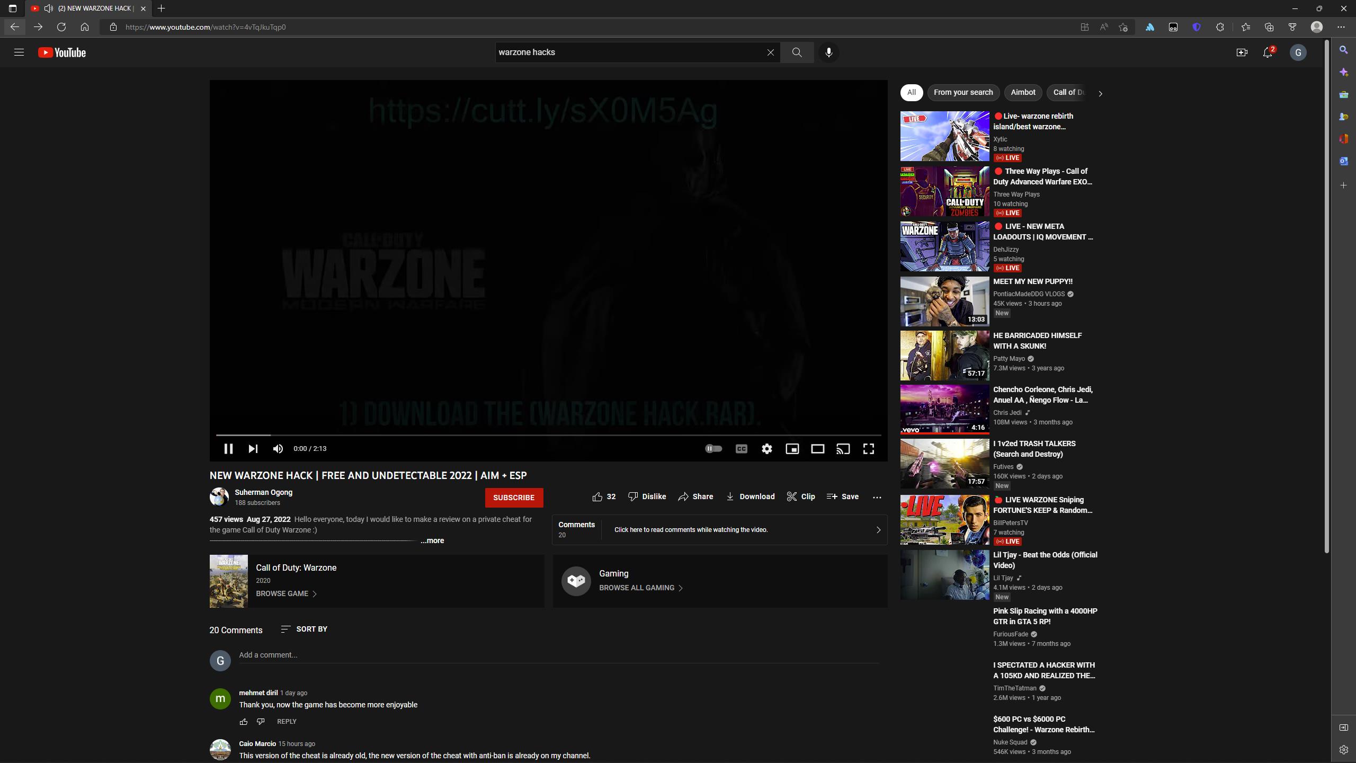Open the notifications bell

click(x=1267, y=52)
